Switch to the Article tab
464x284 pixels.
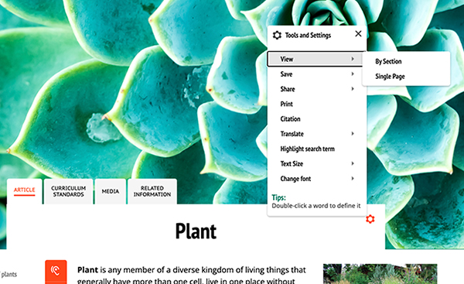[24, 191]
